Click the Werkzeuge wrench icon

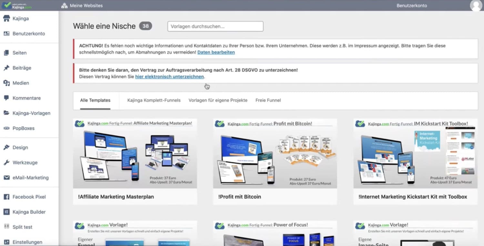coord(6,163)
